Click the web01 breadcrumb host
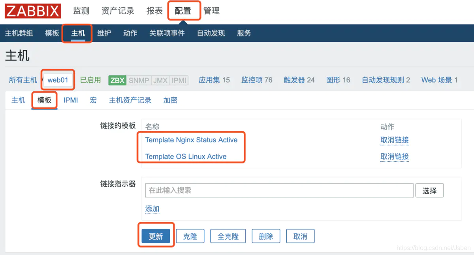474x255 pixels. coord(58,80)
